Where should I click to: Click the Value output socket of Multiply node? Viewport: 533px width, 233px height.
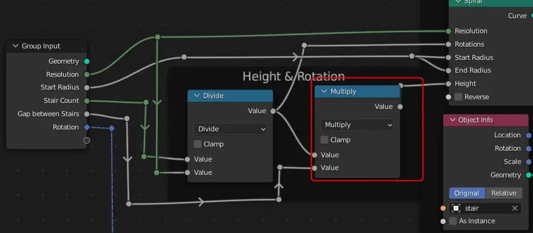(400, 107)
